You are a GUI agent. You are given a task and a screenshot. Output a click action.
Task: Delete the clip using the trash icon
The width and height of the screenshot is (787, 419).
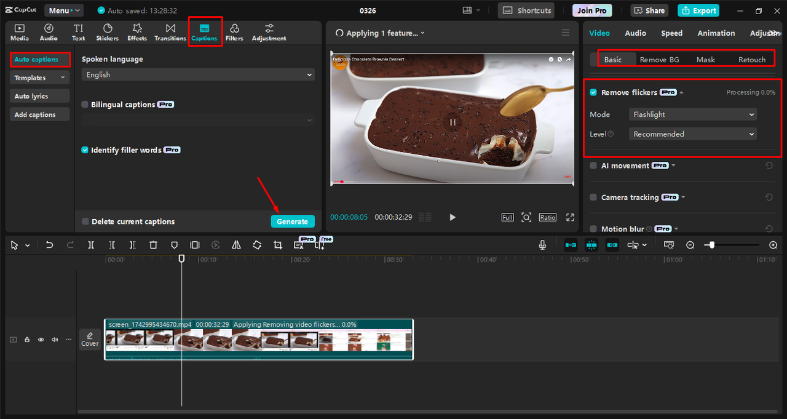(153, 244)
